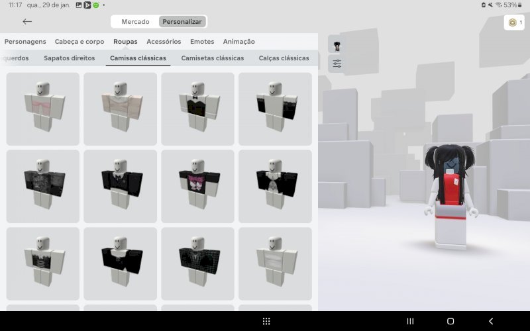Equip the plain white striped shirt
The width and height of the screenshot is (530, 331).
pos(275,263)
